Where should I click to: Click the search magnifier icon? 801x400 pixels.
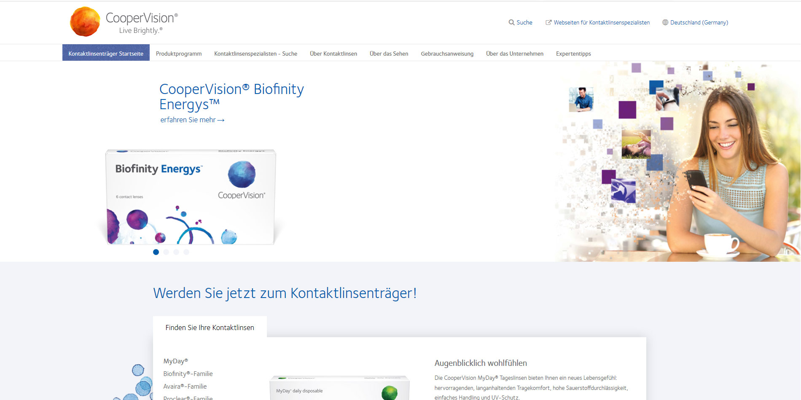point(511,22)
